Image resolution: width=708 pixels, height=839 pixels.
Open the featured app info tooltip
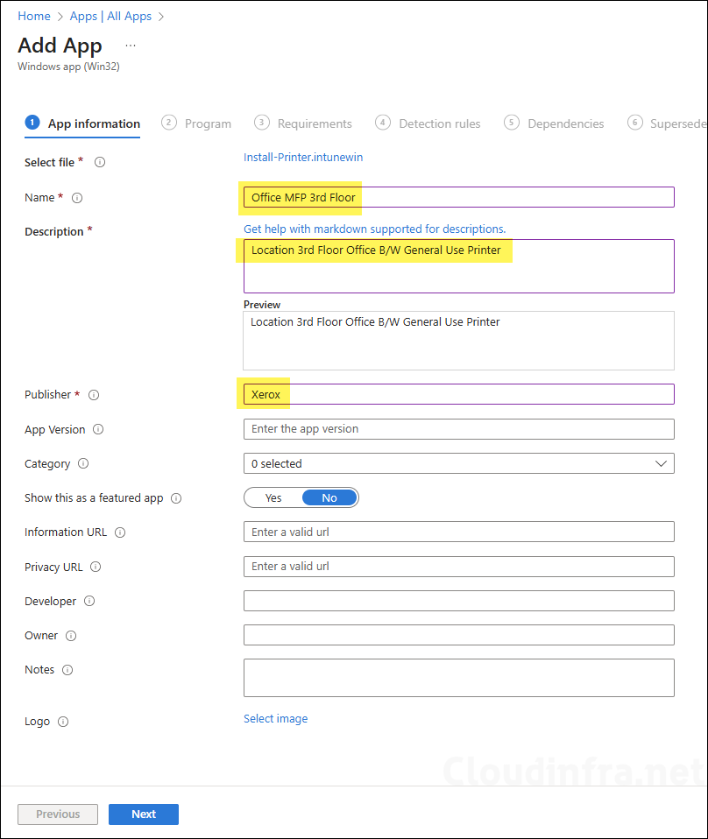(x=177, y=497)
